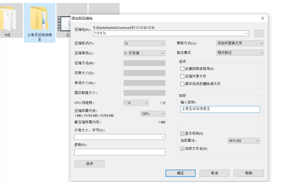This screenshot has width=284, height=182.
Task: Browse for archive location with ... button
Action: pos(259,33)
